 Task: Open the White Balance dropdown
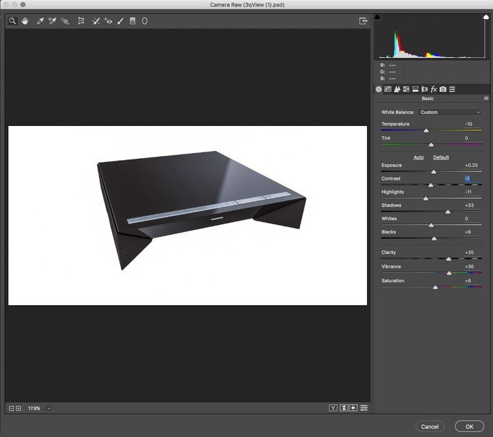[450, 112]
